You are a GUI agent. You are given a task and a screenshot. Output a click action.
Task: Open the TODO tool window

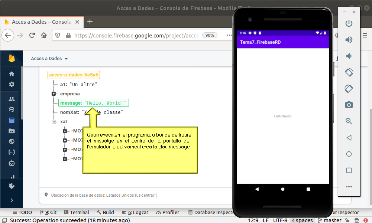(x=22, y=213)
